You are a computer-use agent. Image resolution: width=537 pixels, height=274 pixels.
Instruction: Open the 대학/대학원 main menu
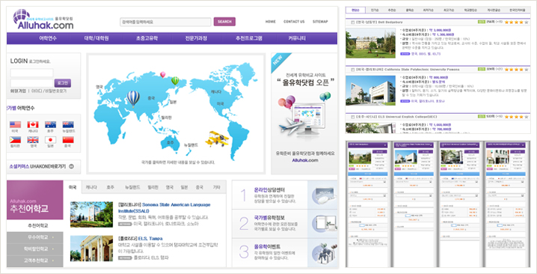click(x=96, y=38)
